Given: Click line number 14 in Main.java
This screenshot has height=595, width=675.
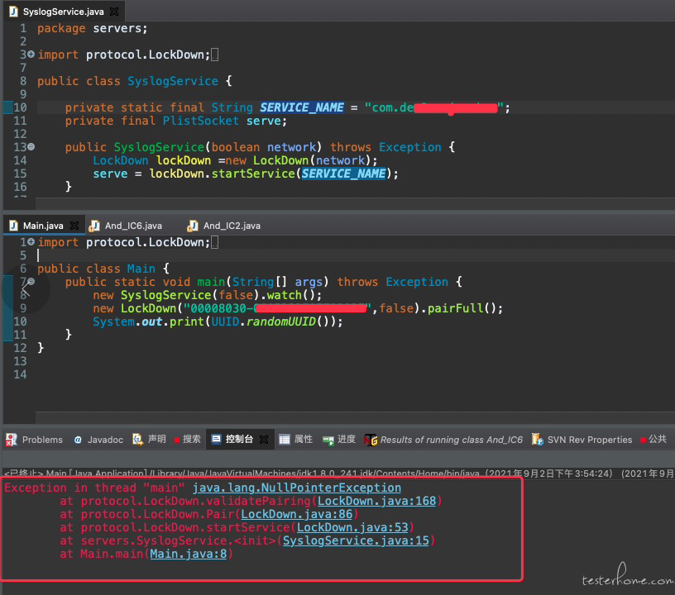Looking at the screenshot, I should point(20,374).
